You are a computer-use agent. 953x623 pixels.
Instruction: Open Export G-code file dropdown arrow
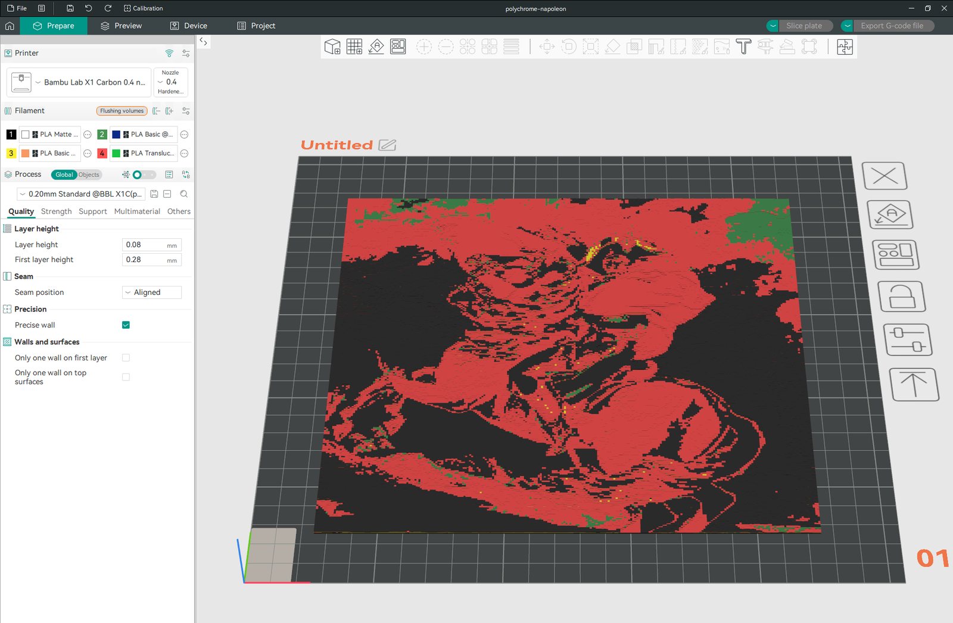847,26
